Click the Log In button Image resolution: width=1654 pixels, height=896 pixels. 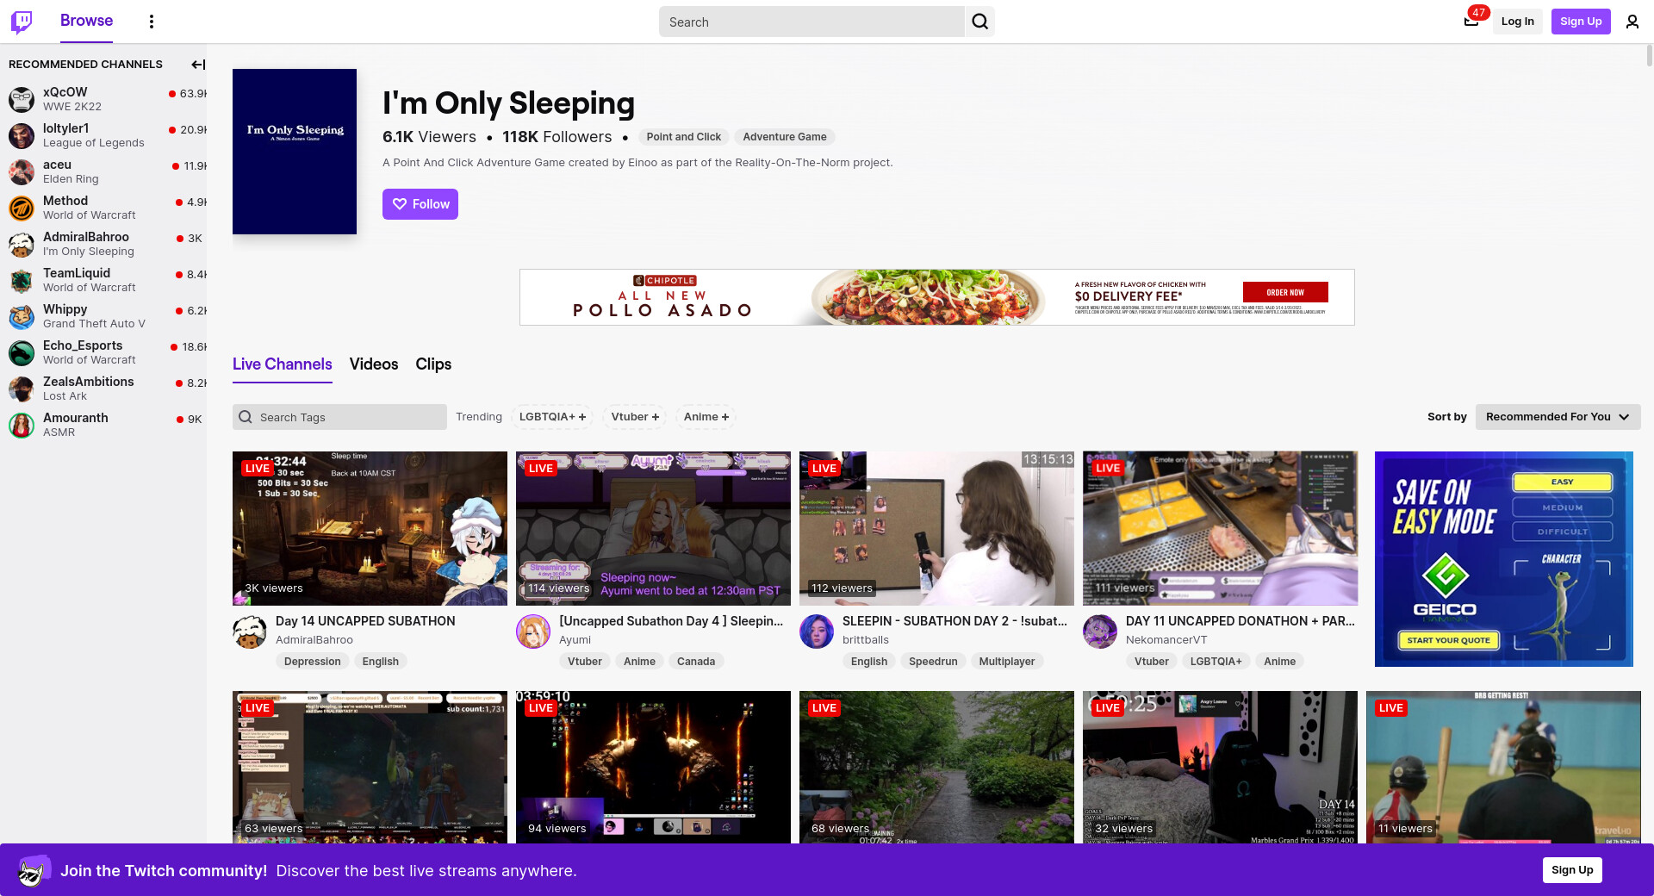[x=1517, y=22]
